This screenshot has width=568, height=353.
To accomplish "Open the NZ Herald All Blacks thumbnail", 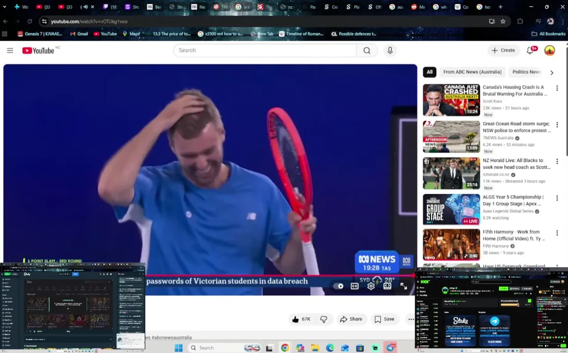I will pyautogui.click(x=451, y=173).
